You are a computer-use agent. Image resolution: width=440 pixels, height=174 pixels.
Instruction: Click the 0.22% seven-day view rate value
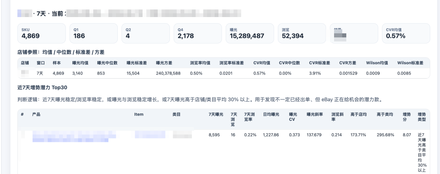click(x=250, y=135)
